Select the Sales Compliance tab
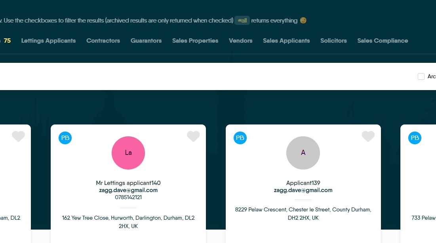Viewport: 436px width, 243px height. click(383, 40)
